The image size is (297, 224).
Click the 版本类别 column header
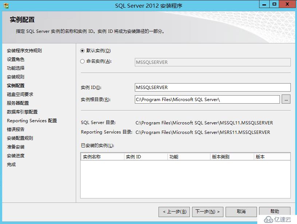[x=232, y=157]
